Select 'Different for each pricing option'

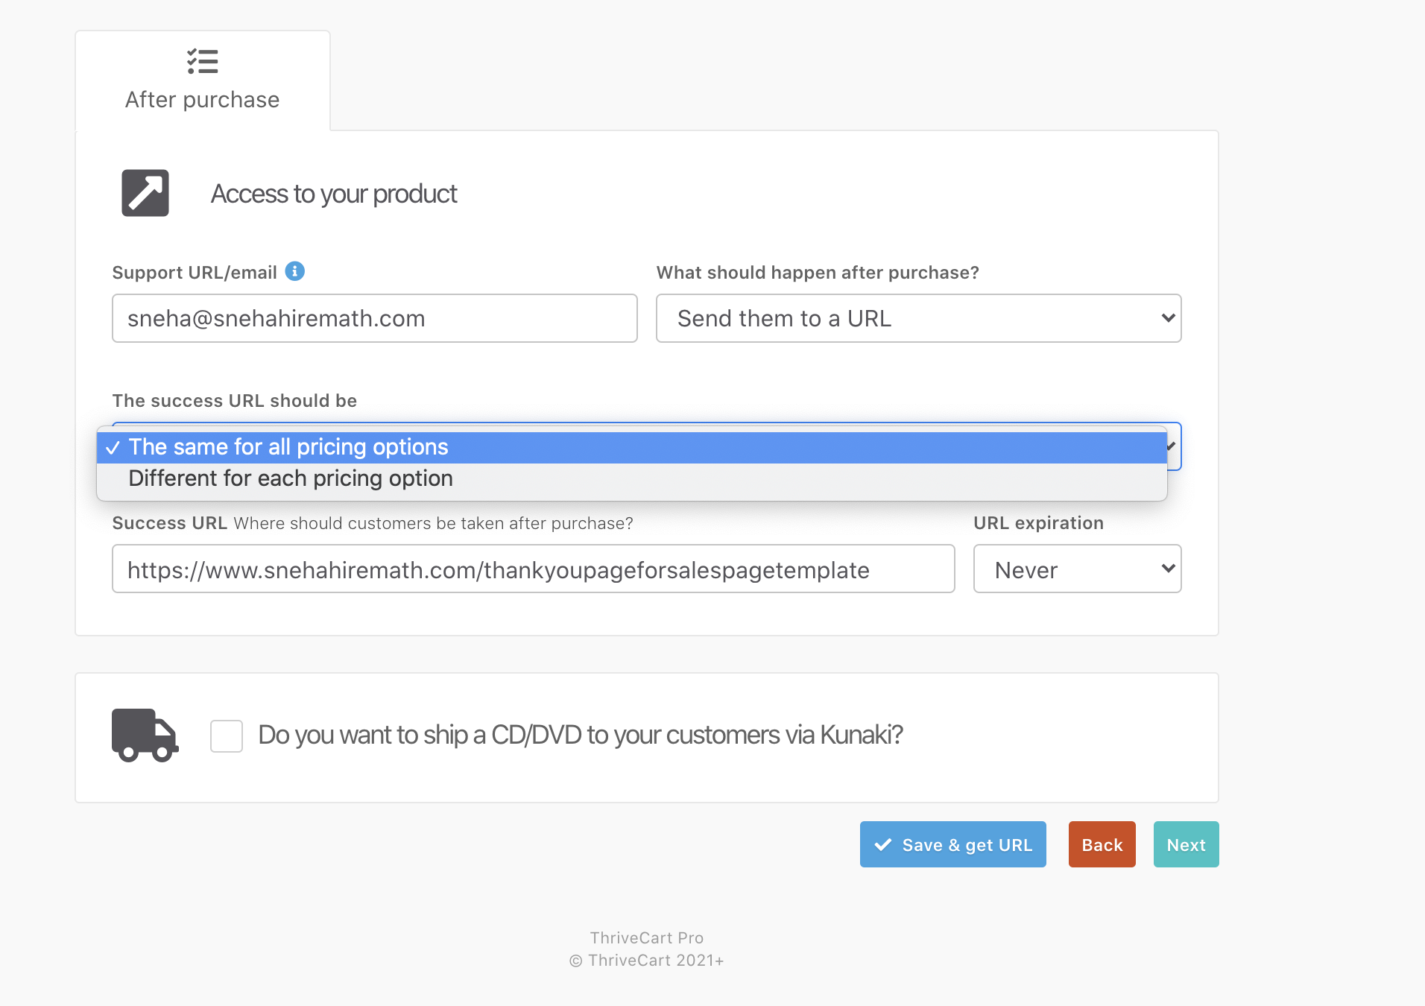(291, 478)
